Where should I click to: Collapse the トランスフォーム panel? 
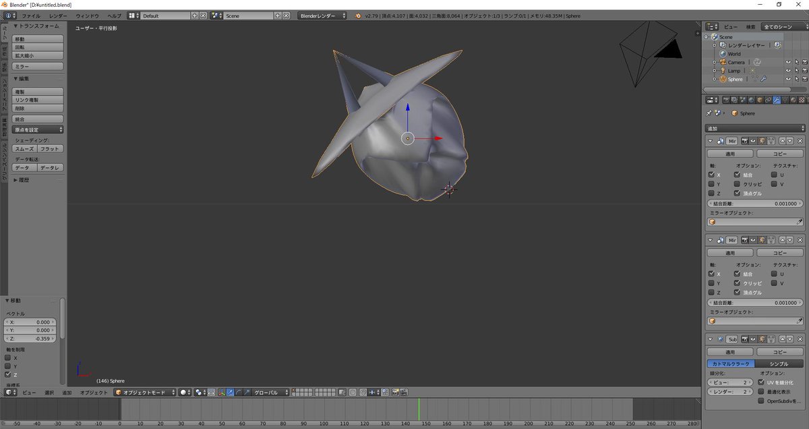click(15, 26)
